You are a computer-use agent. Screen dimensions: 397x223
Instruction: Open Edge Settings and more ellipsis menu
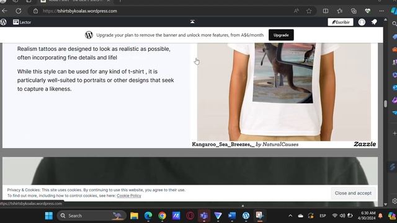(x=381, y=11)
